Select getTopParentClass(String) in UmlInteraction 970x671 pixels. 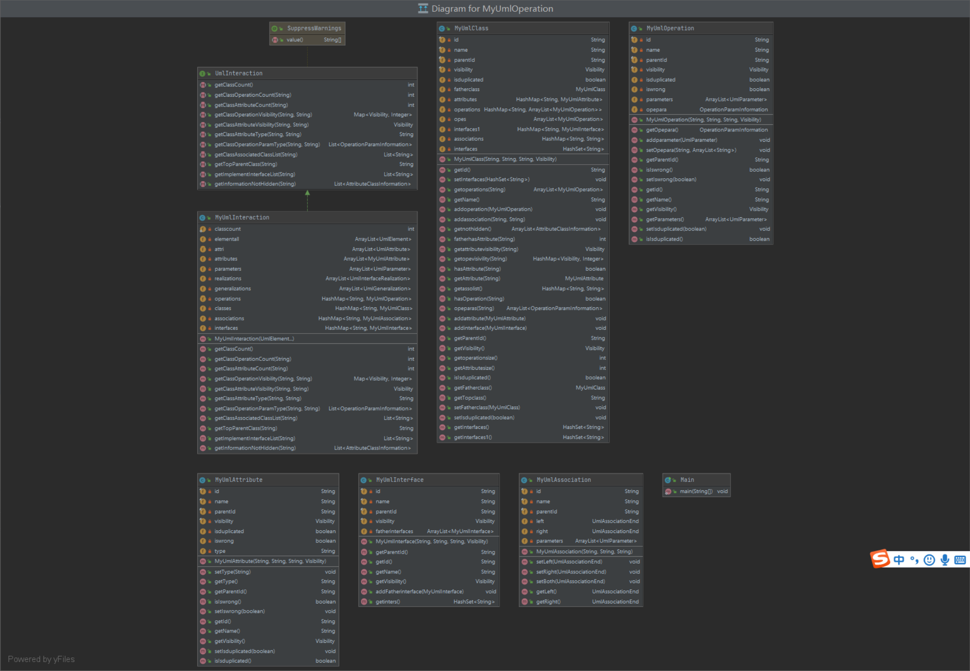pos(246,164)
